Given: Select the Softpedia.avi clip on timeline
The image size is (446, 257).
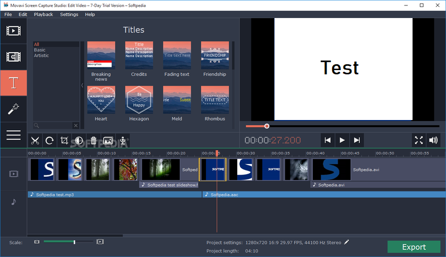Looking at the screenshot, I should coord(378,169).
